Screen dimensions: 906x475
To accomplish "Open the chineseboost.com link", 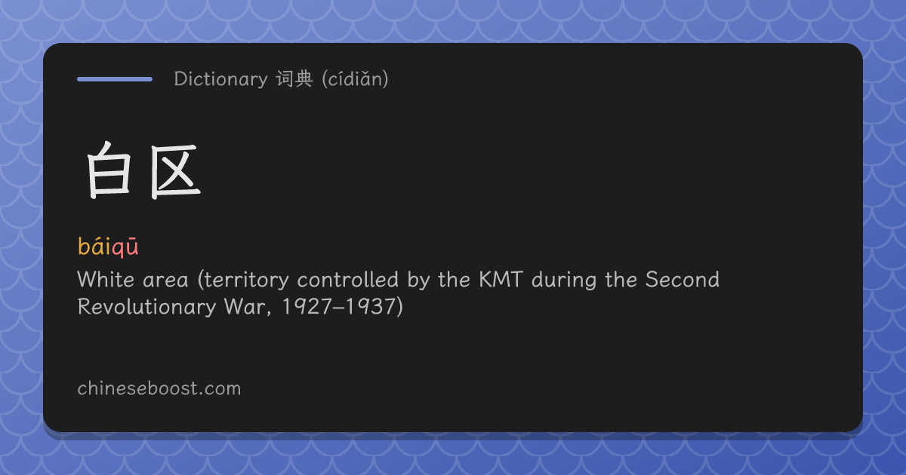I will 159,389.
